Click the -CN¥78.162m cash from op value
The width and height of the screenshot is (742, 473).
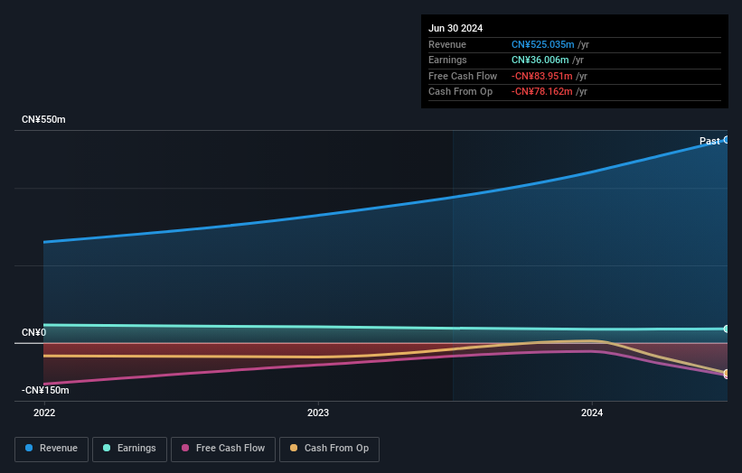[x=542, y=92]
